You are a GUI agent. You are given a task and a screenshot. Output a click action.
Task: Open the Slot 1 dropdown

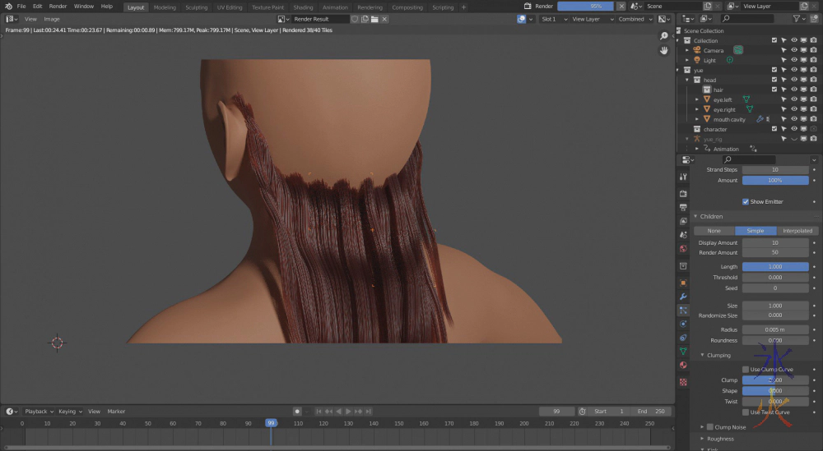554,19
